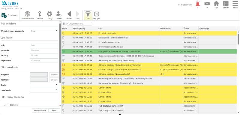Open the Config gear icon
This screenshot has height=115, width=240.
tap(49, 15)
